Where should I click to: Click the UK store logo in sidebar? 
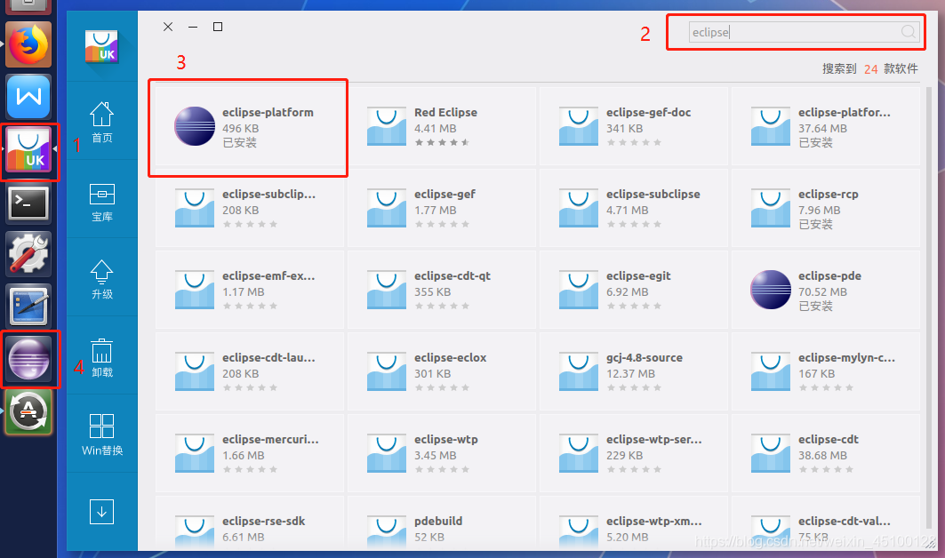click(x=101, y=46)
